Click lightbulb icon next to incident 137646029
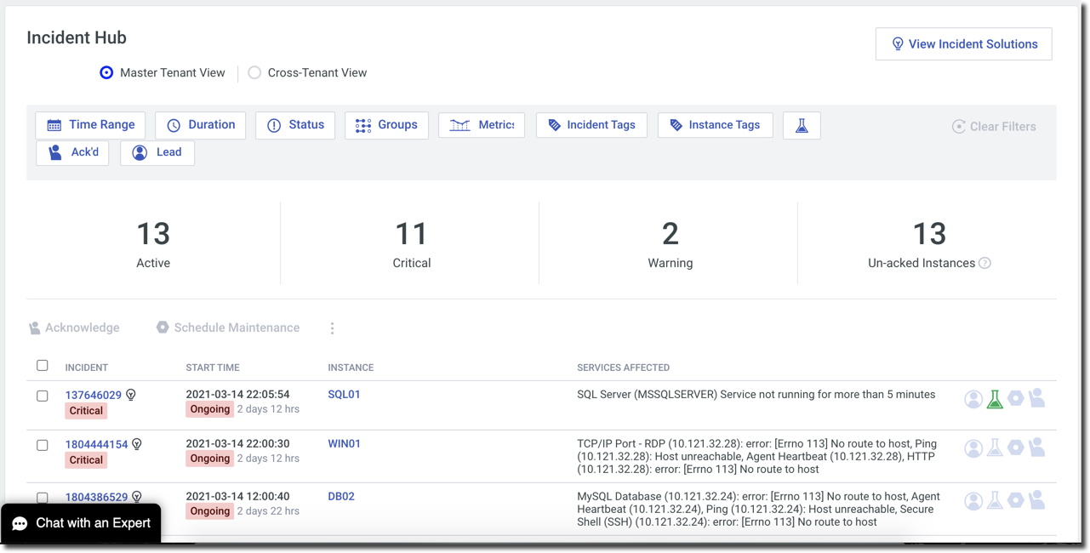Image resolution: width=1090 pixels, height=553 pixels. coord(131,395)
